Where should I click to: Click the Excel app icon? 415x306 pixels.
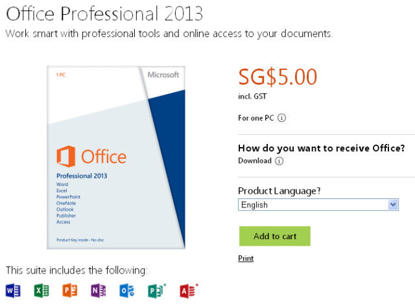coord(41,290)
